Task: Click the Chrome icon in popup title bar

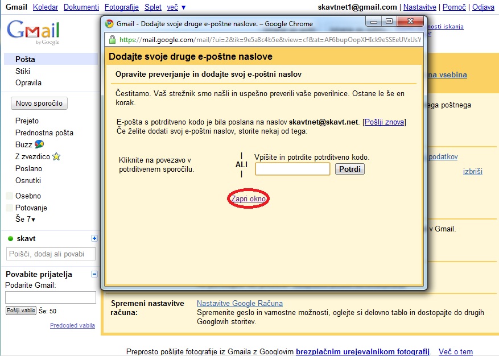Action: pos(109,23)
